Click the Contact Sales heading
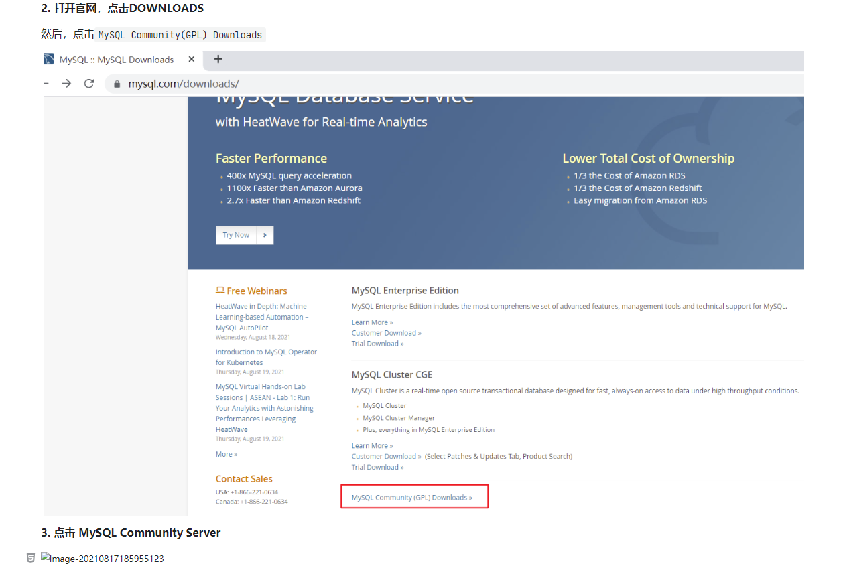The width and height of the screenshot is (841, 566). point(244,479)
